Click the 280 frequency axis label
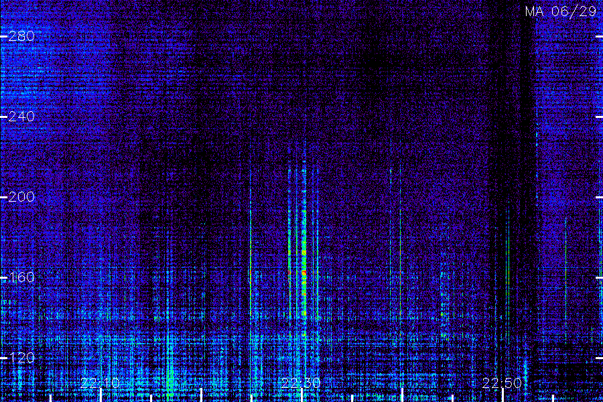Screen dimensions: 603x402 [21, 36]
